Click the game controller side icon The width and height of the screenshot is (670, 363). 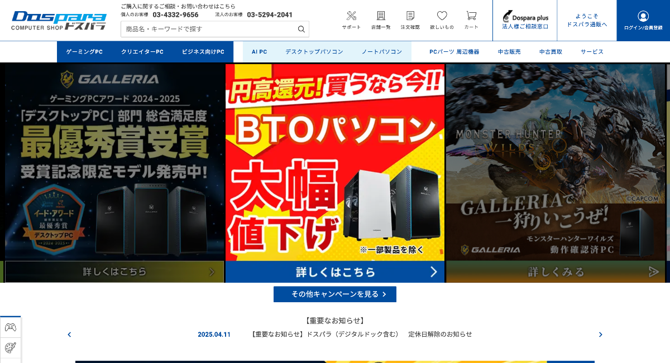(11, 327)
